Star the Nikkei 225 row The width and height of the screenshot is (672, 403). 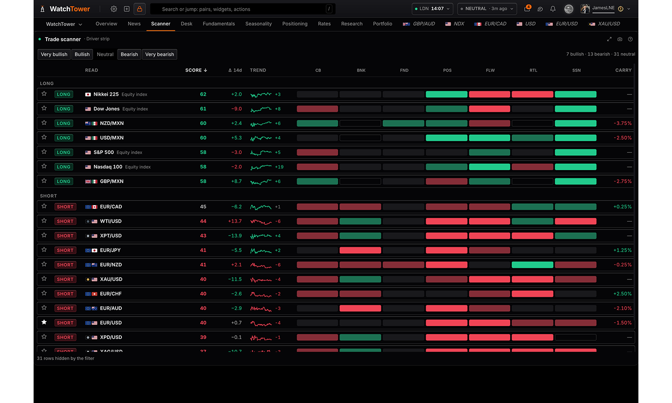[x=44, y=94]
